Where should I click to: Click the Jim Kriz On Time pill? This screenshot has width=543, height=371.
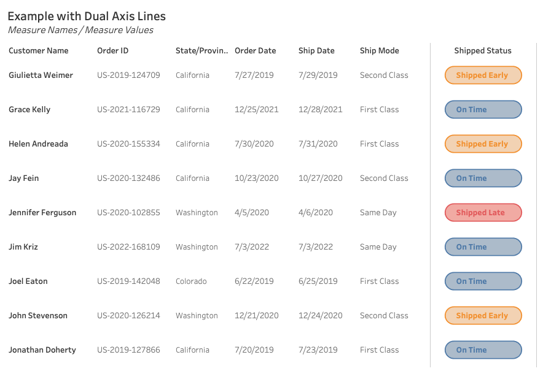point(483,247)
